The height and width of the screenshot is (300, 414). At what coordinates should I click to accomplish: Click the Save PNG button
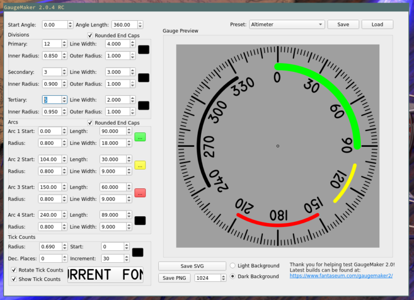pos(174,278)
